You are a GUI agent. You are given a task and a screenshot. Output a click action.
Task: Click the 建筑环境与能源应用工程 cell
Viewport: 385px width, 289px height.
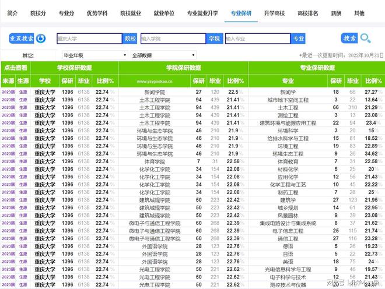pos(288,123)
